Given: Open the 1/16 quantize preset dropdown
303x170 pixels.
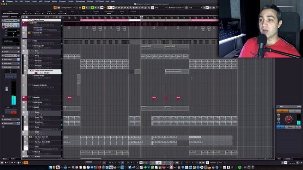Looking at the screenshot, I should pyautogui.click(x=195, y=8).
